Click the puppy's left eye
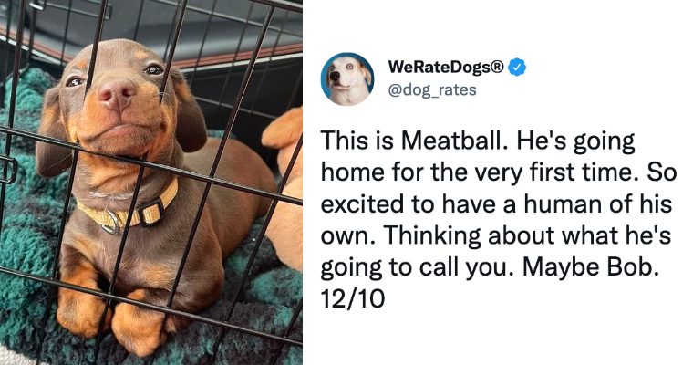 (154, 69)
